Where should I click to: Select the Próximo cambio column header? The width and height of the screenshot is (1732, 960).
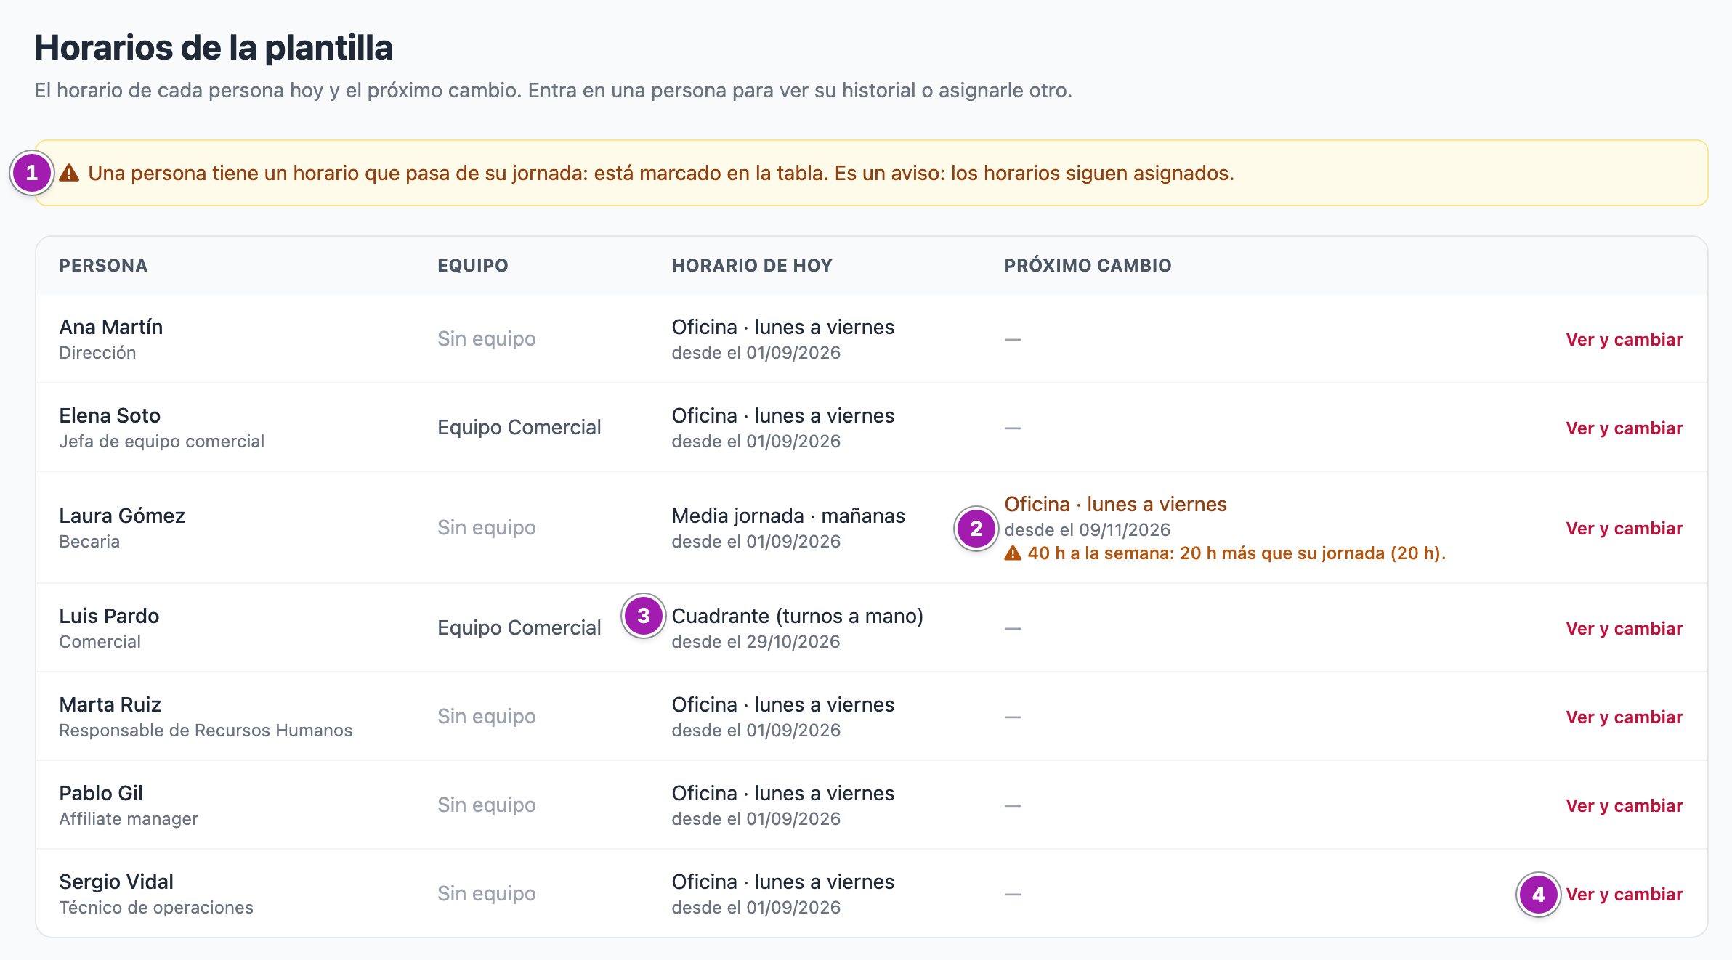(x=1088, y=266)
